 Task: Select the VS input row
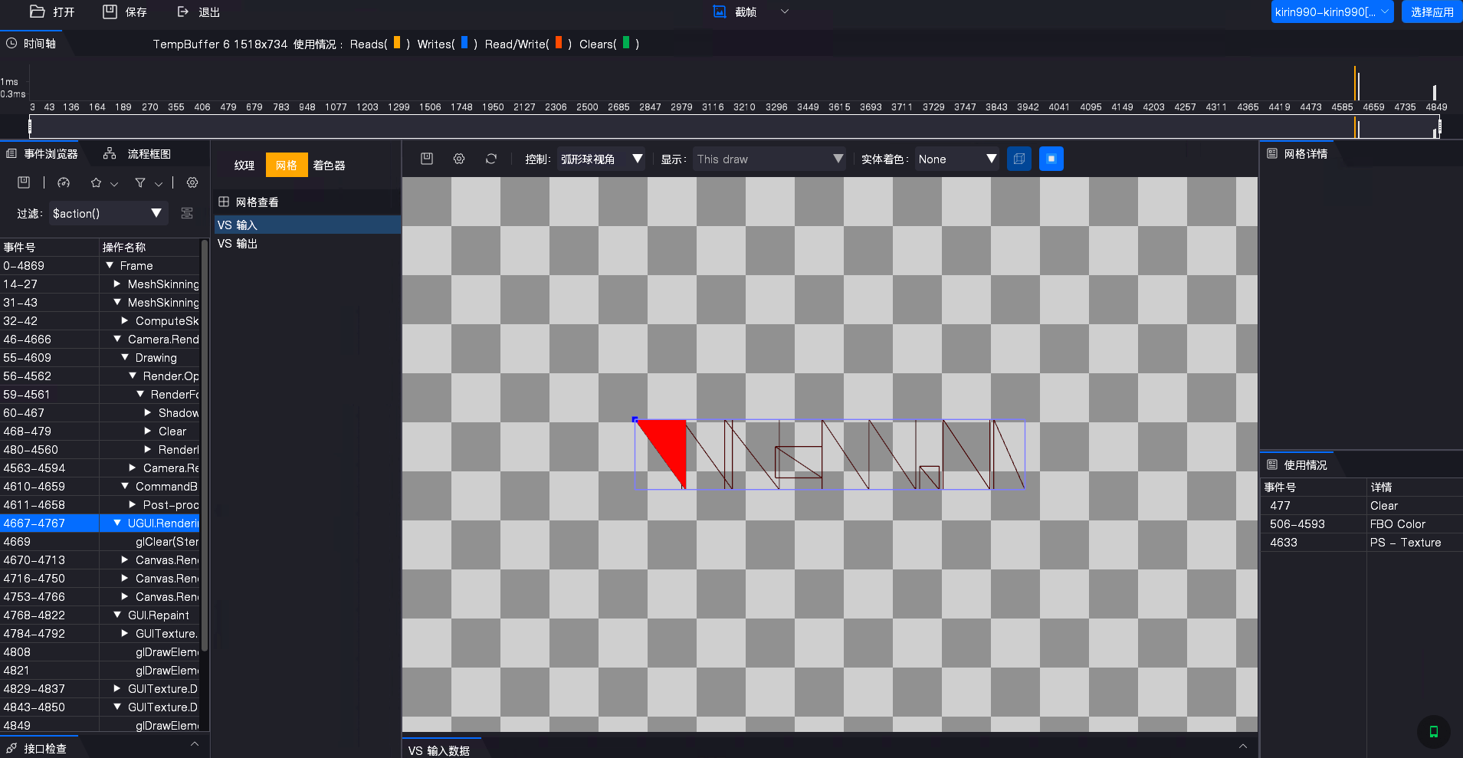[307, 225]
